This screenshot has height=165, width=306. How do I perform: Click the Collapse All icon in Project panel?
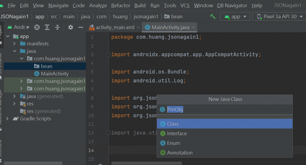57,27
